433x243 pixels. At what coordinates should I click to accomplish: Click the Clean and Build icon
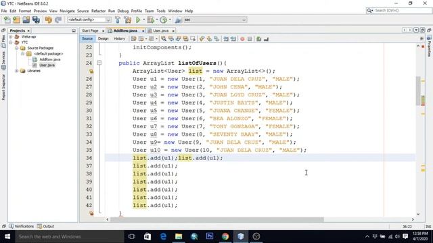(x=128, y=20)
